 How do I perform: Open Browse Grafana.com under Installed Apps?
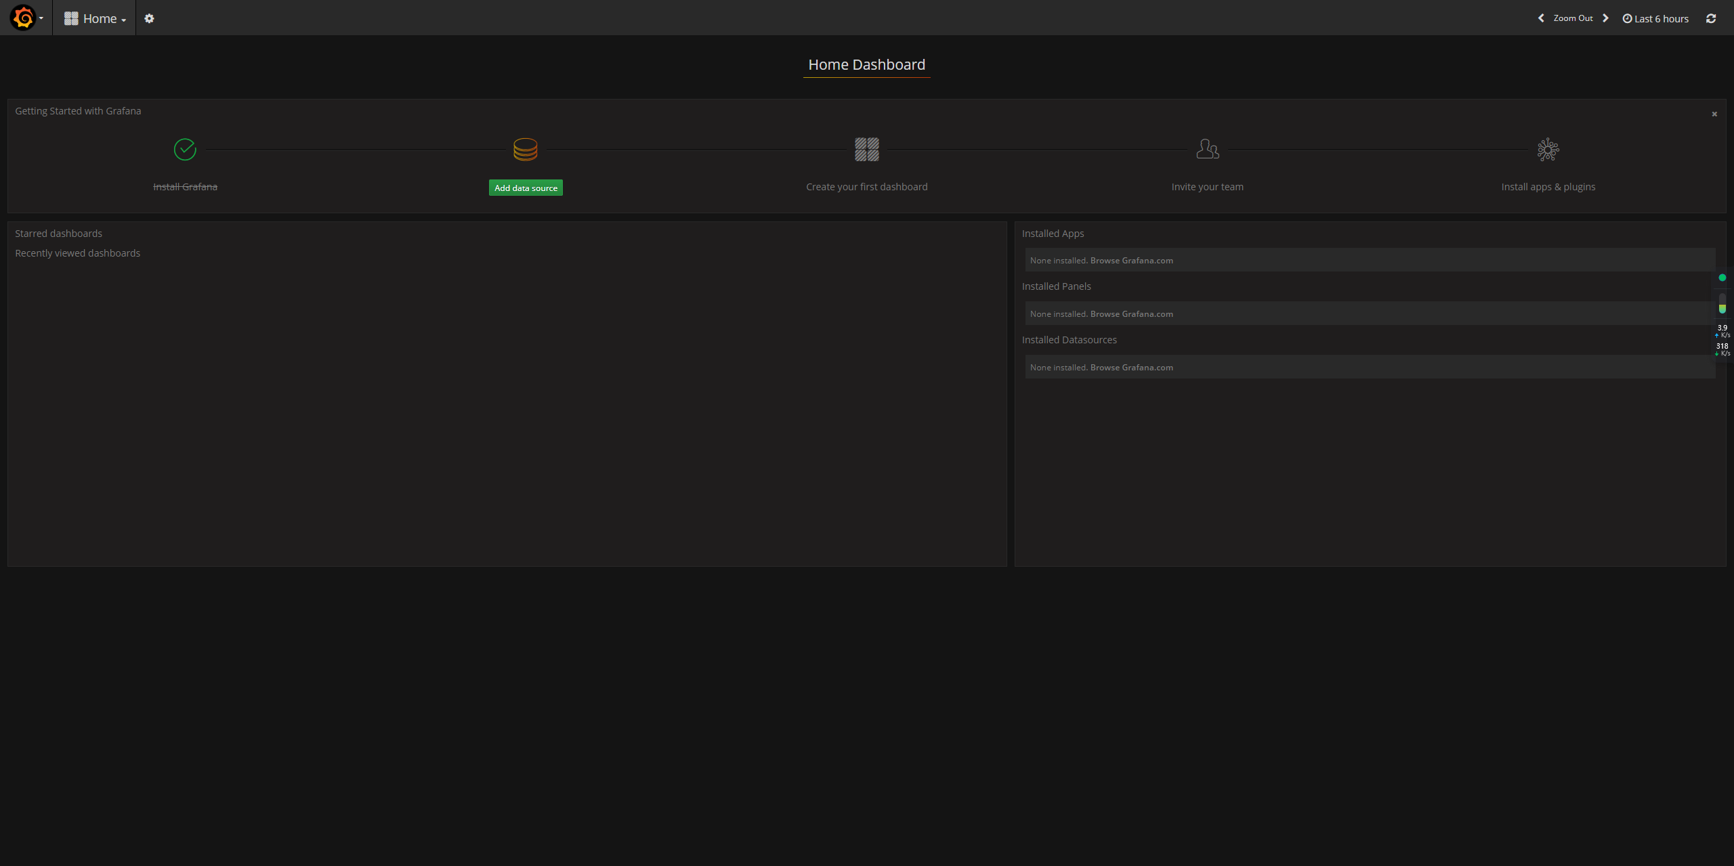(x=1131, y=261)
